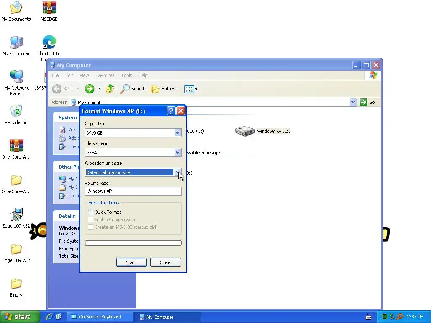The height and width of the screenshot is (323, 431).
Task: Select the Shortcut to msedge icon
Action: (49, 47)
